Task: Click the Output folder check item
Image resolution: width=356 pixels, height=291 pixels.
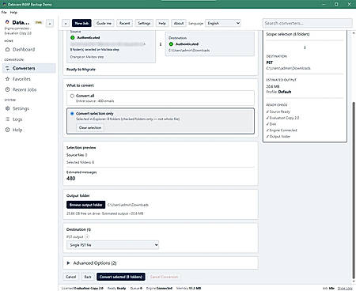Action: click(x=278, y=136)
